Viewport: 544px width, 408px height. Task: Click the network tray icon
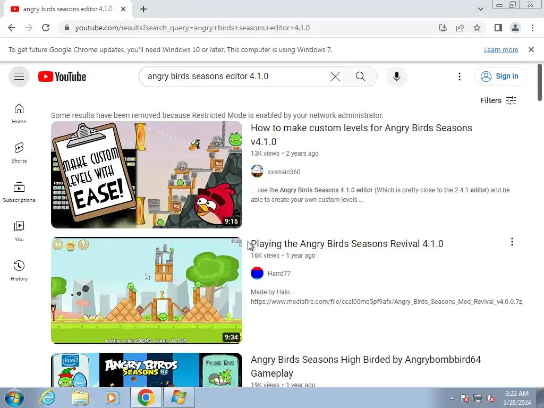pyautogui.click(x=478, y=398)
